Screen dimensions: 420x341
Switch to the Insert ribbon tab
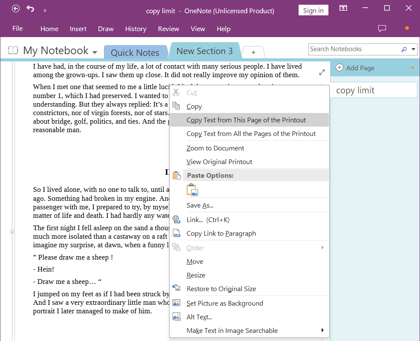(x=78, y=29)
